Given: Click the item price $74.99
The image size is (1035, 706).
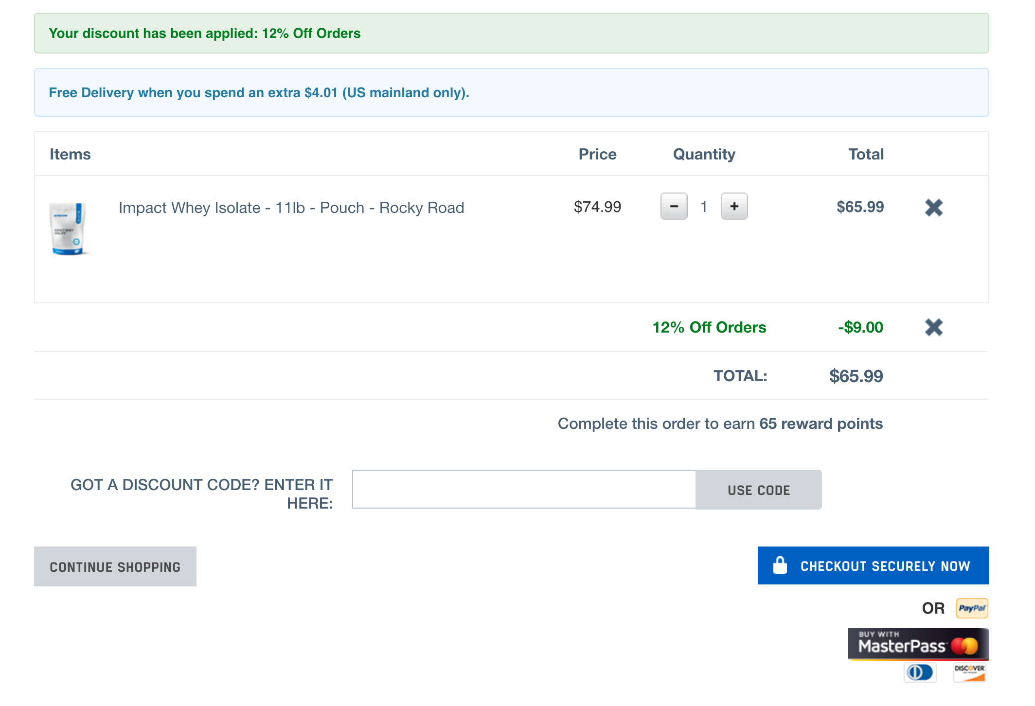Looking at the screenshot, I should [597, 207].
